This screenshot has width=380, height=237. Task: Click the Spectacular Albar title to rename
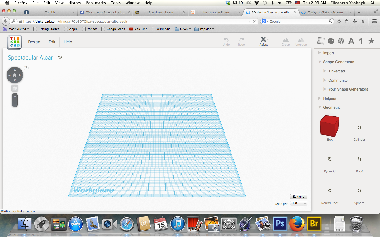(x=30, y=57)
